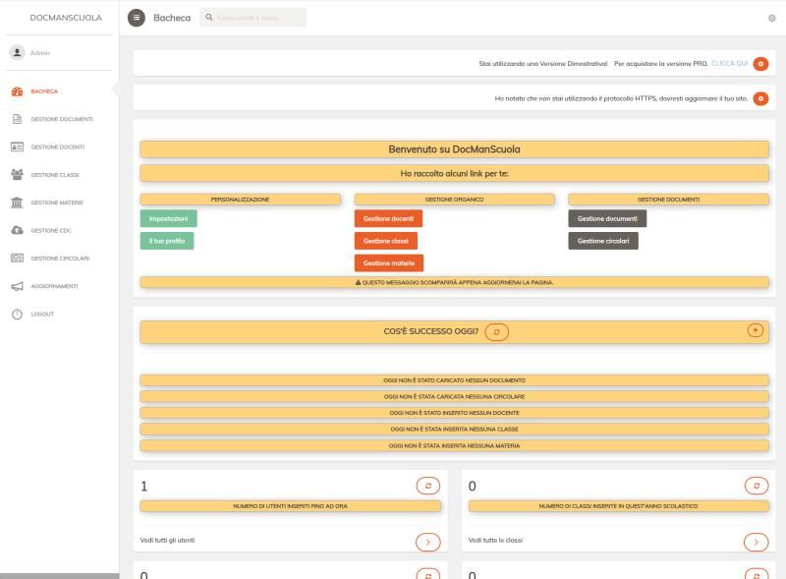
Task: Click the Logout power icon
Action: [x=17, y=314]
